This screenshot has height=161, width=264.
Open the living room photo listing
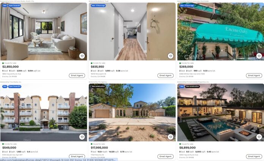44,31
